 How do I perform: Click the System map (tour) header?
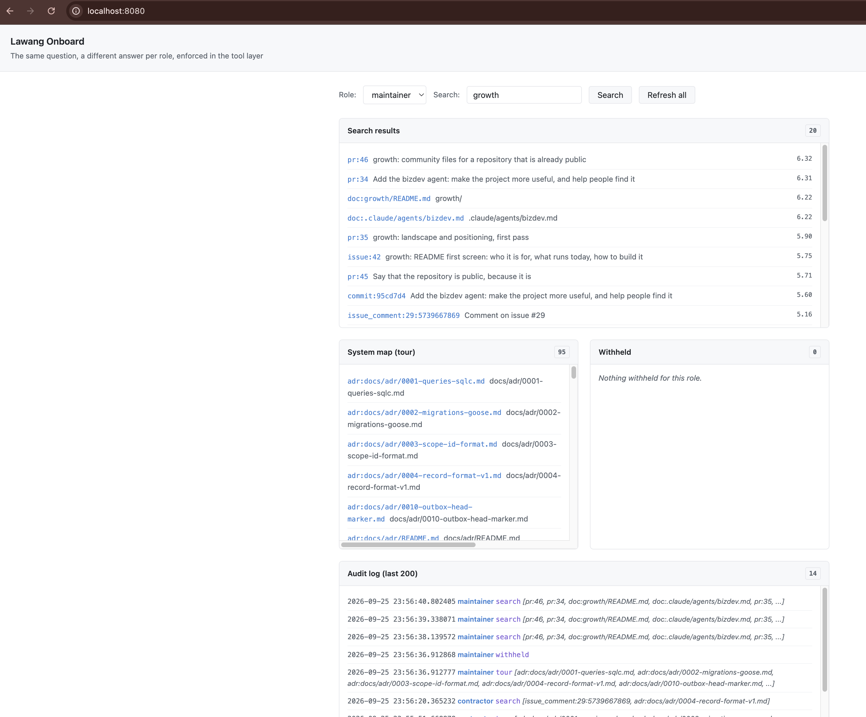458,352
